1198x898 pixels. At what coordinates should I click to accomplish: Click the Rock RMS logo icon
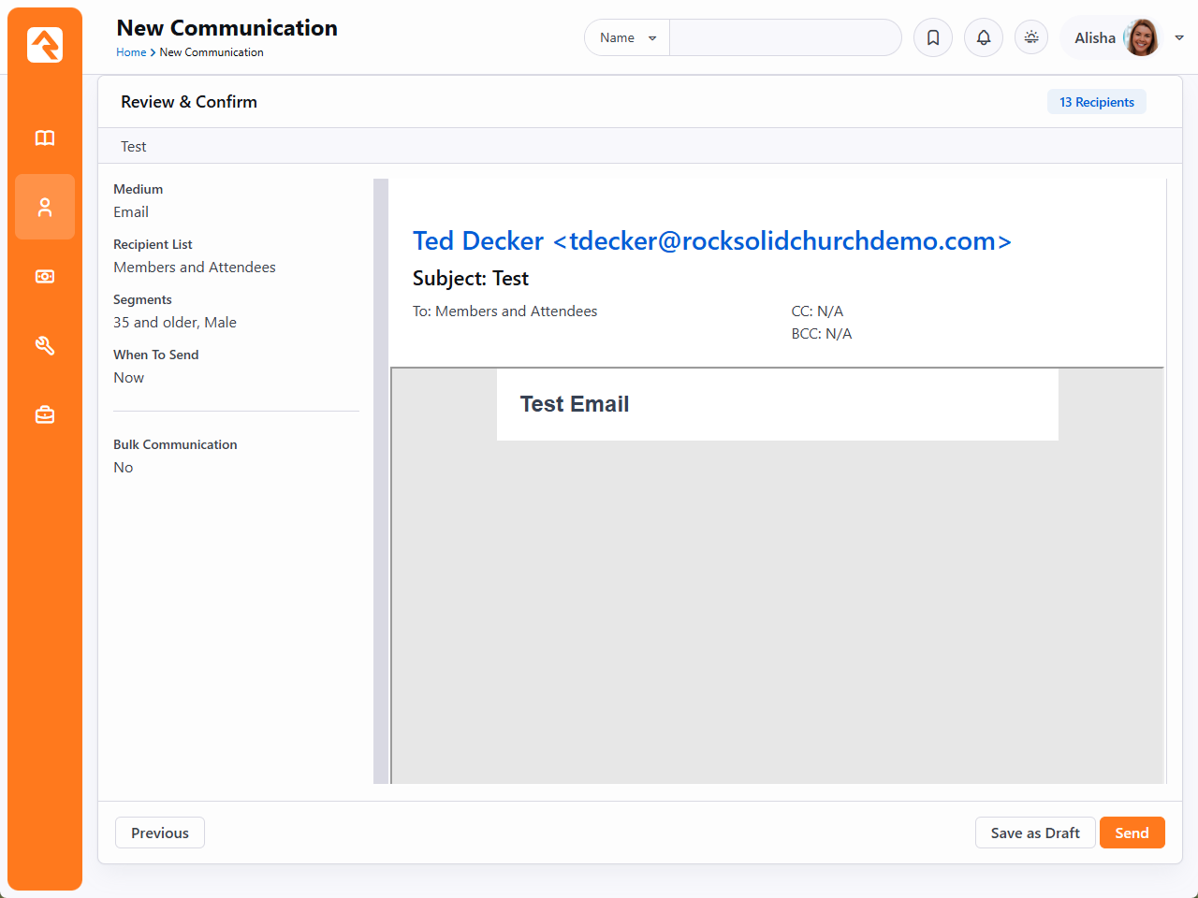click(45, 45)
